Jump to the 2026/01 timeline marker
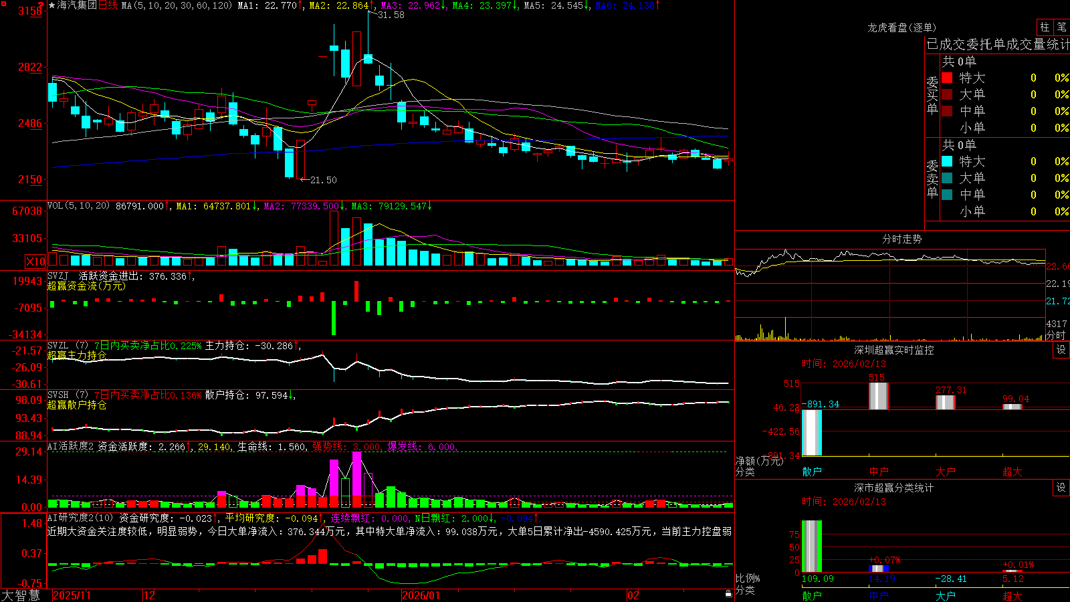Viewport: 1070px width, 602px height. pos(421,595)
